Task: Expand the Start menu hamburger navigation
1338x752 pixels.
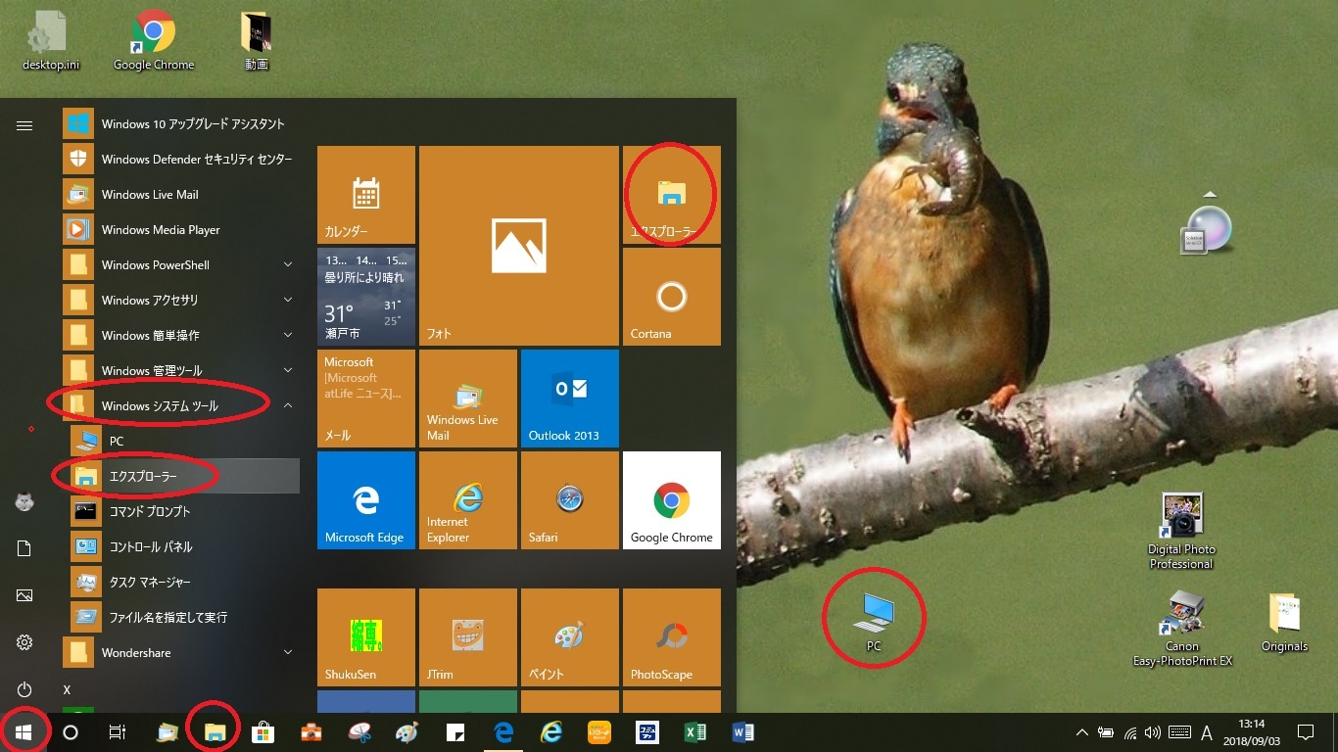Action: pyautogui.click(x=24, y=125)
